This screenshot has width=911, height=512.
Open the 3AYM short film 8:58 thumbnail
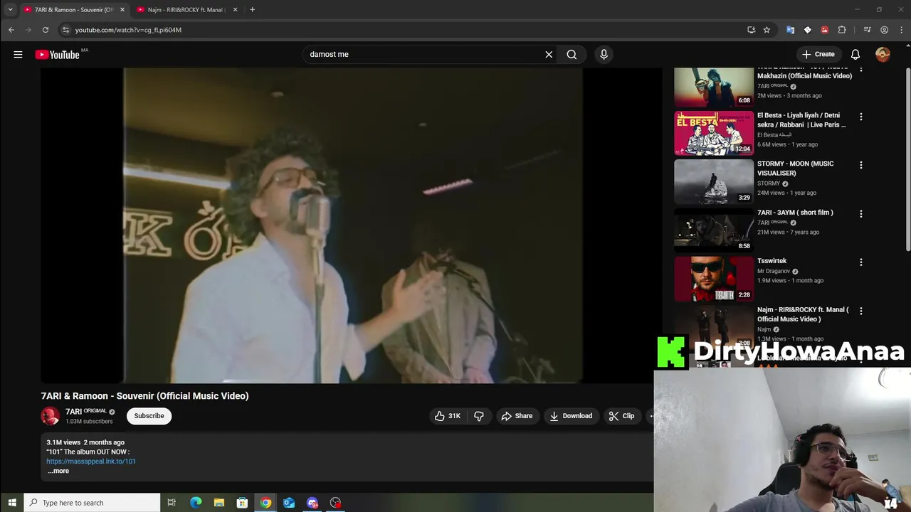[714, 230]
